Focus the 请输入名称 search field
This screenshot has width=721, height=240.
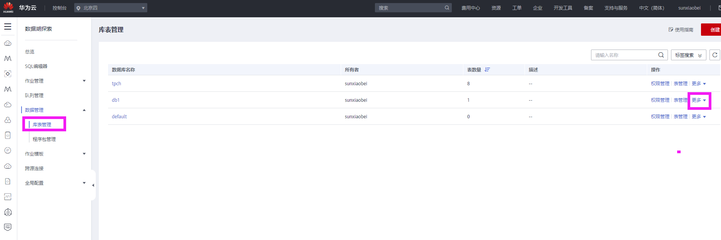tap(629, 55)
